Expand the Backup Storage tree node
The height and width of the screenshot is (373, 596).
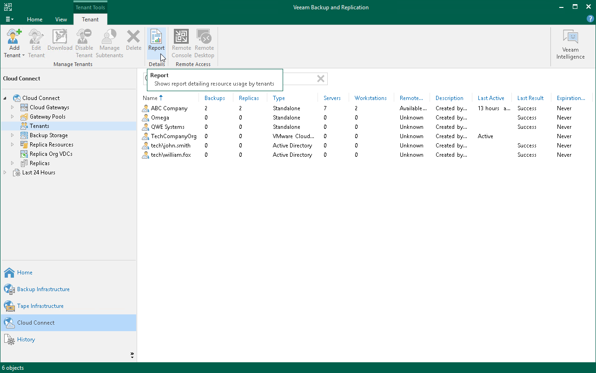click(x=13, y=135)
